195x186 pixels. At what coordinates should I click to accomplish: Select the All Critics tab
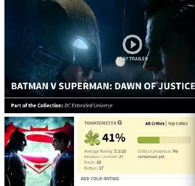coord(155,123)
